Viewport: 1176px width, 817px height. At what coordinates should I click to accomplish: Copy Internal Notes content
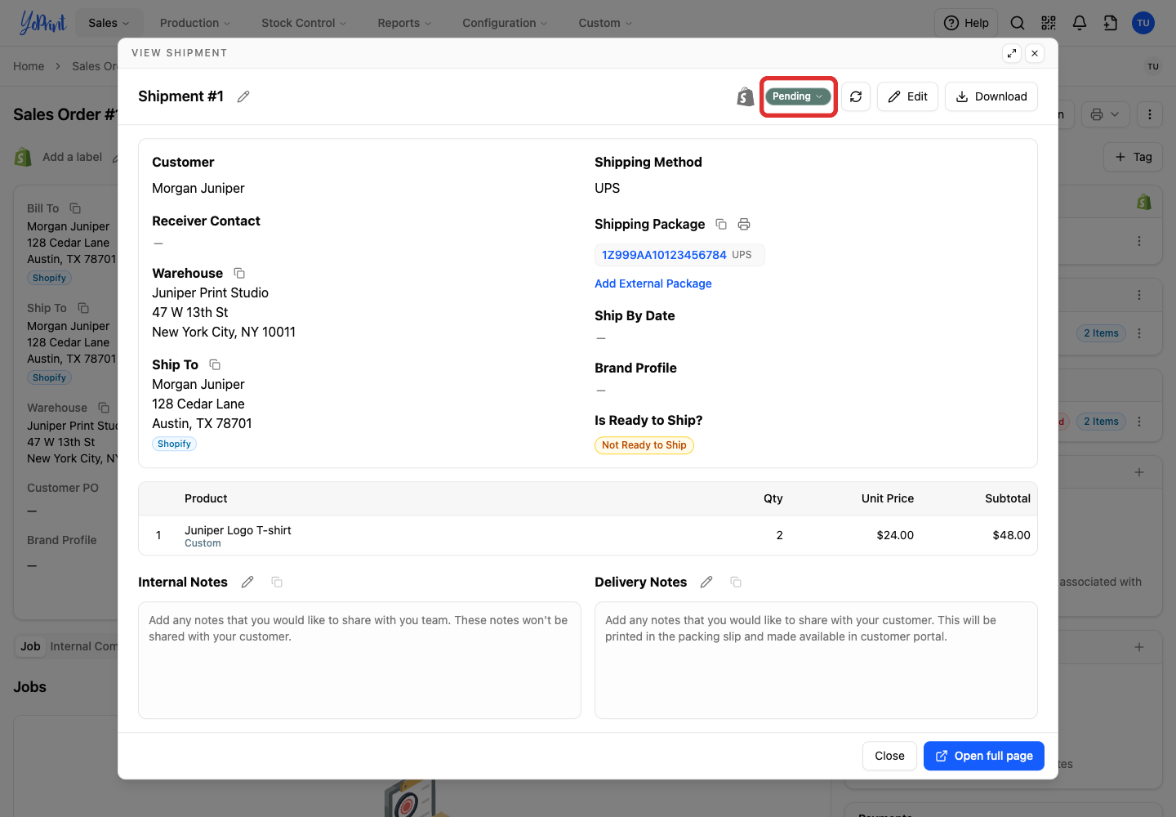(x=277, y=582)
